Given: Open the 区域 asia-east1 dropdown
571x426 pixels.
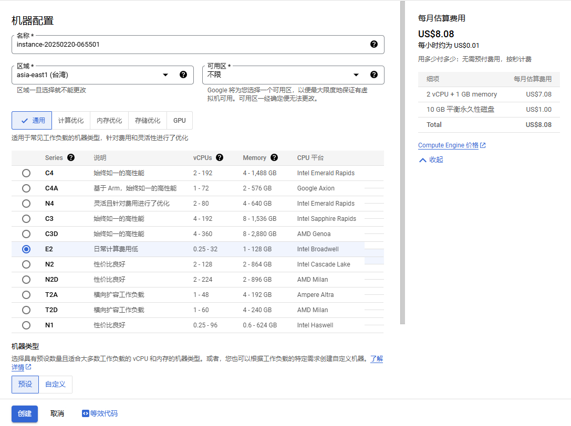Looking at the screenshot, I should pyautogui.click(x=92, y=75).
